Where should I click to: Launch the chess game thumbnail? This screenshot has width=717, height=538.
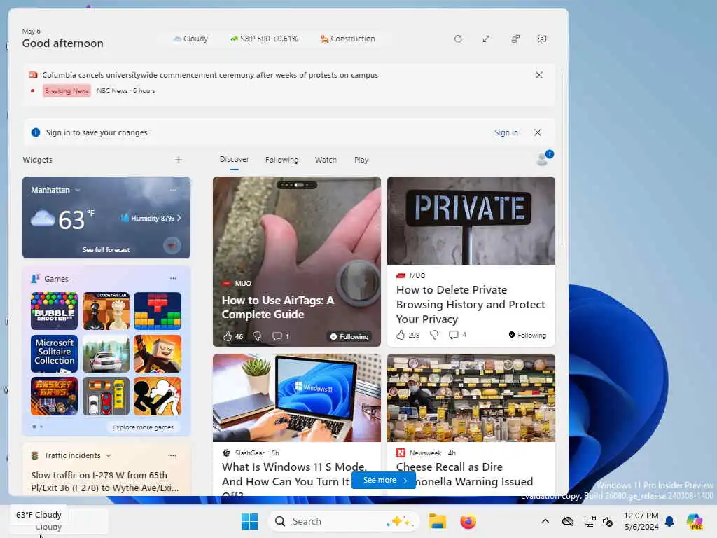tap(106, 311)
